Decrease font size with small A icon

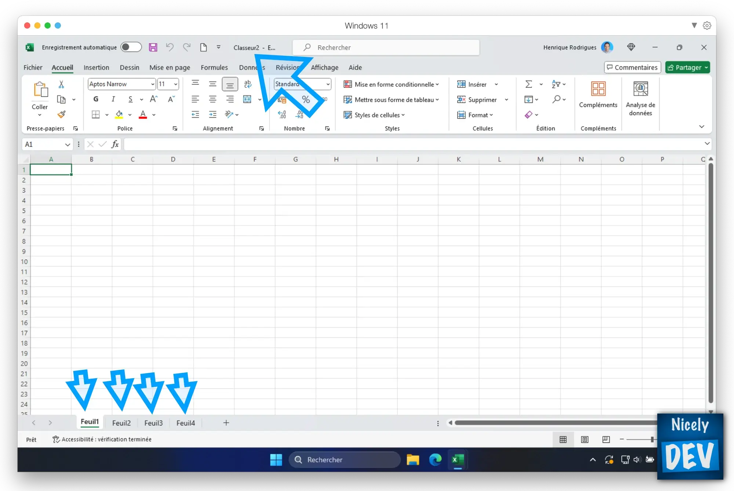(x=171, y=99)
